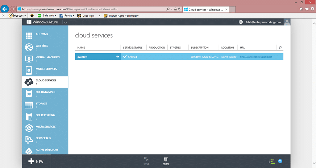Click the language globe icon

tap(241, 22)
